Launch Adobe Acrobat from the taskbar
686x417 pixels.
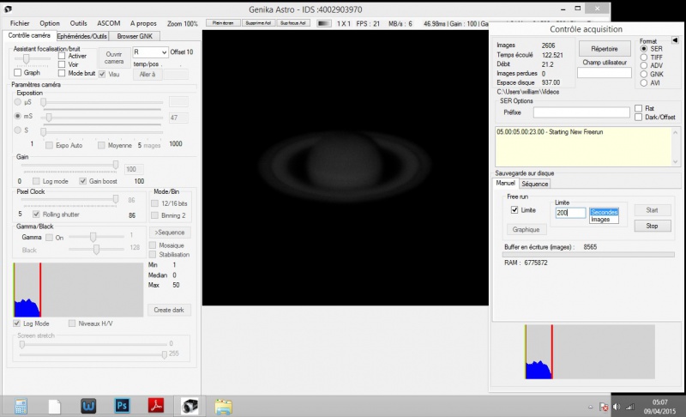pos(157,404)
